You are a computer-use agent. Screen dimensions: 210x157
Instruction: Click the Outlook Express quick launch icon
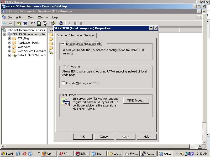click(x=30, y=154)
